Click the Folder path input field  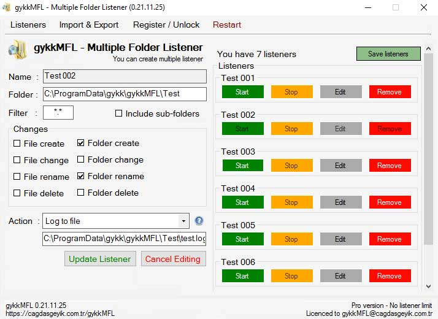click(x=125, y=94)
